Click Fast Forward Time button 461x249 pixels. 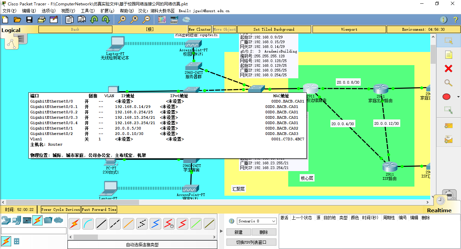point(99,210)
